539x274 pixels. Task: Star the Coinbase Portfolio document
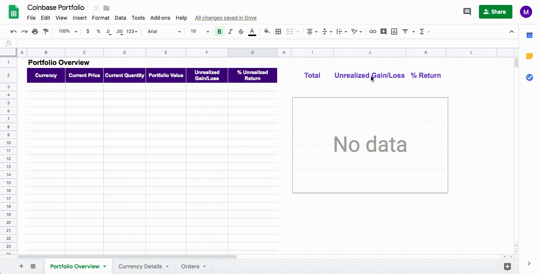96,8
